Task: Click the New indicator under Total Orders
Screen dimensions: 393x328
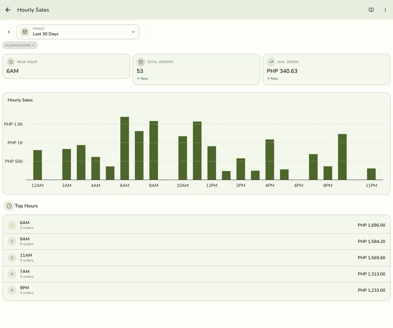Action: (142, 79)
